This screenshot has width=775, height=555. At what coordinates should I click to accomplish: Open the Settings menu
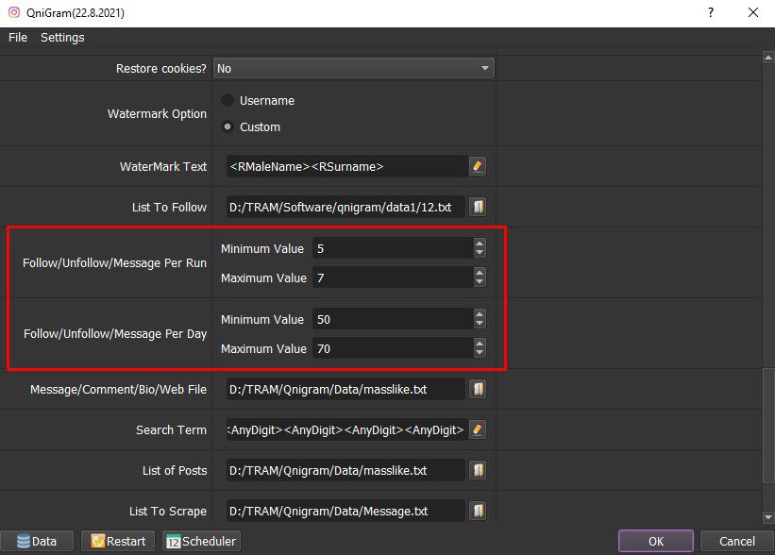62,38
